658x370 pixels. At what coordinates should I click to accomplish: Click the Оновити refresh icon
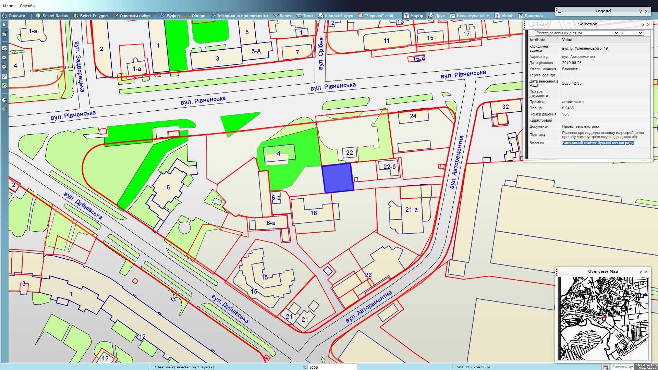pos(4,16)
